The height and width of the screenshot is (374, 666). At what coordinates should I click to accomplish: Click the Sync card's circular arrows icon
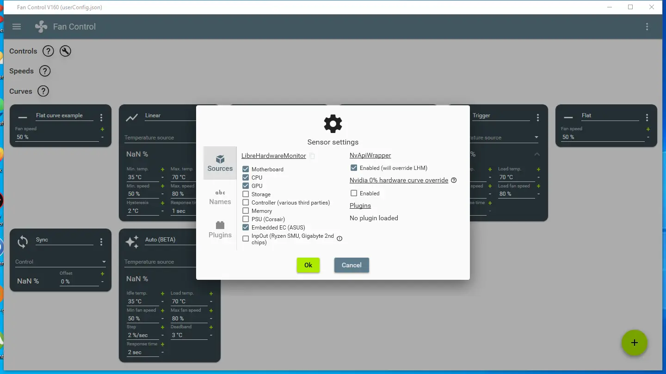tap(23, 242)
